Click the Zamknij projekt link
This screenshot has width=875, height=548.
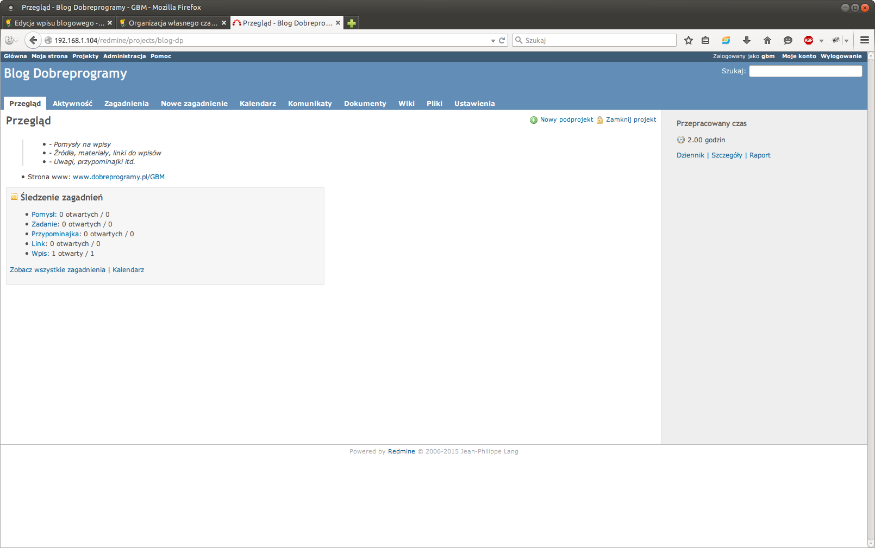tap(631, 119)
